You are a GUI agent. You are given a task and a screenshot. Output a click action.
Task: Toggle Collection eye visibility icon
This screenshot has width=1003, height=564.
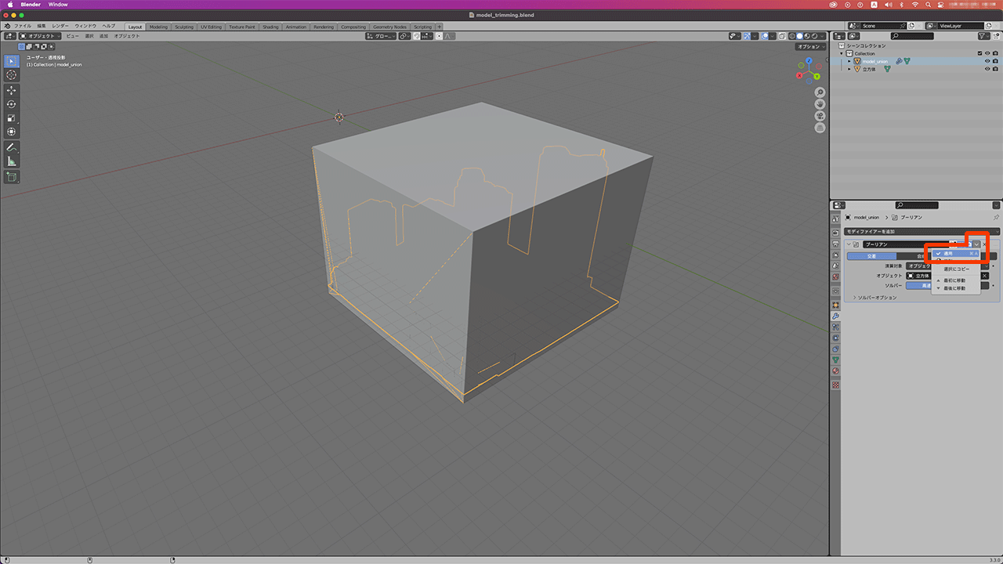[987, 53]
